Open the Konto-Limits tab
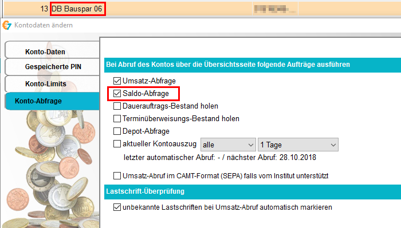Screen dimensions: 401x228 click(52, 84)
